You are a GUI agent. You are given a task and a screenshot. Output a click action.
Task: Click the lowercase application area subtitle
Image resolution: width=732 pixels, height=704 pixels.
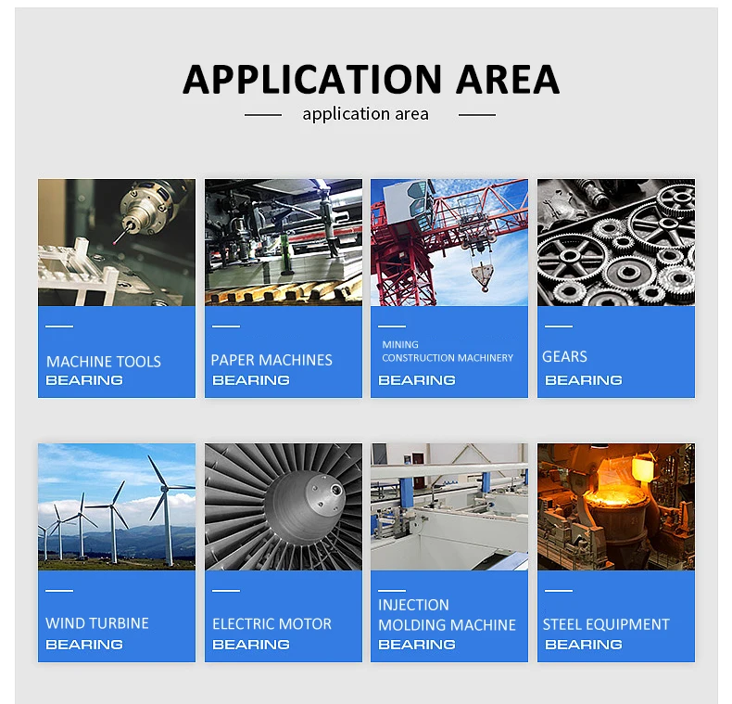click(365, 113)
